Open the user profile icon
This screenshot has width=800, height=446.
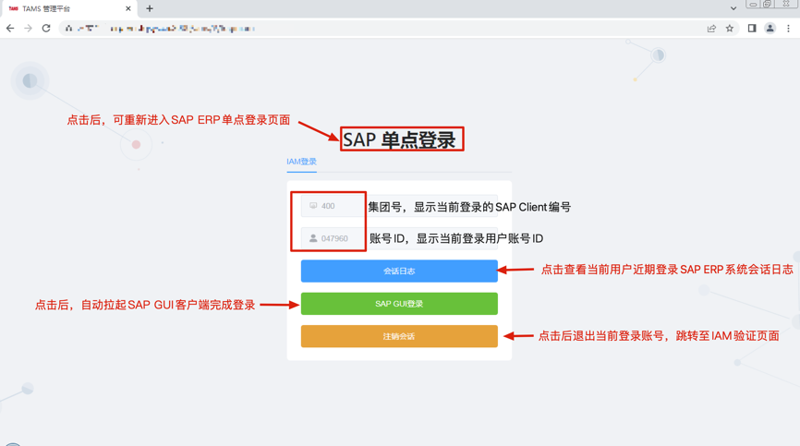[x=770, y=29]
